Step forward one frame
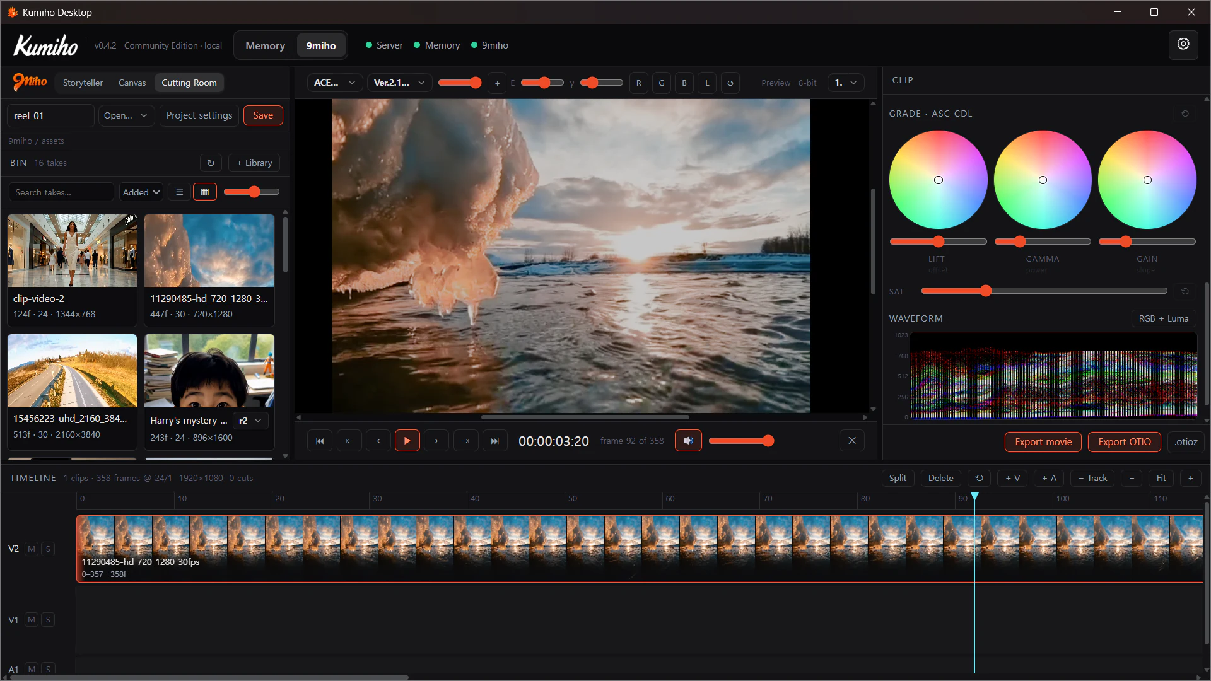The image size is (1211, 681). coord(436,441)
